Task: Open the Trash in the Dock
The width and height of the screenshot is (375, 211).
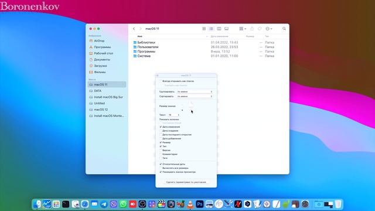Action: click(338, 204)
